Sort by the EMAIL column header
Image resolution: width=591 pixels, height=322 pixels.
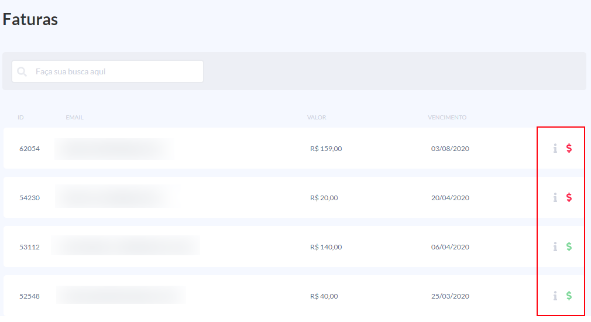[74, 118]
